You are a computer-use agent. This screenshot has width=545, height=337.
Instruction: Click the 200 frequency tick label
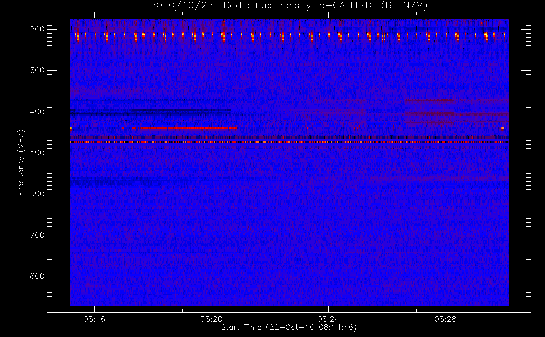click(37, 29)
